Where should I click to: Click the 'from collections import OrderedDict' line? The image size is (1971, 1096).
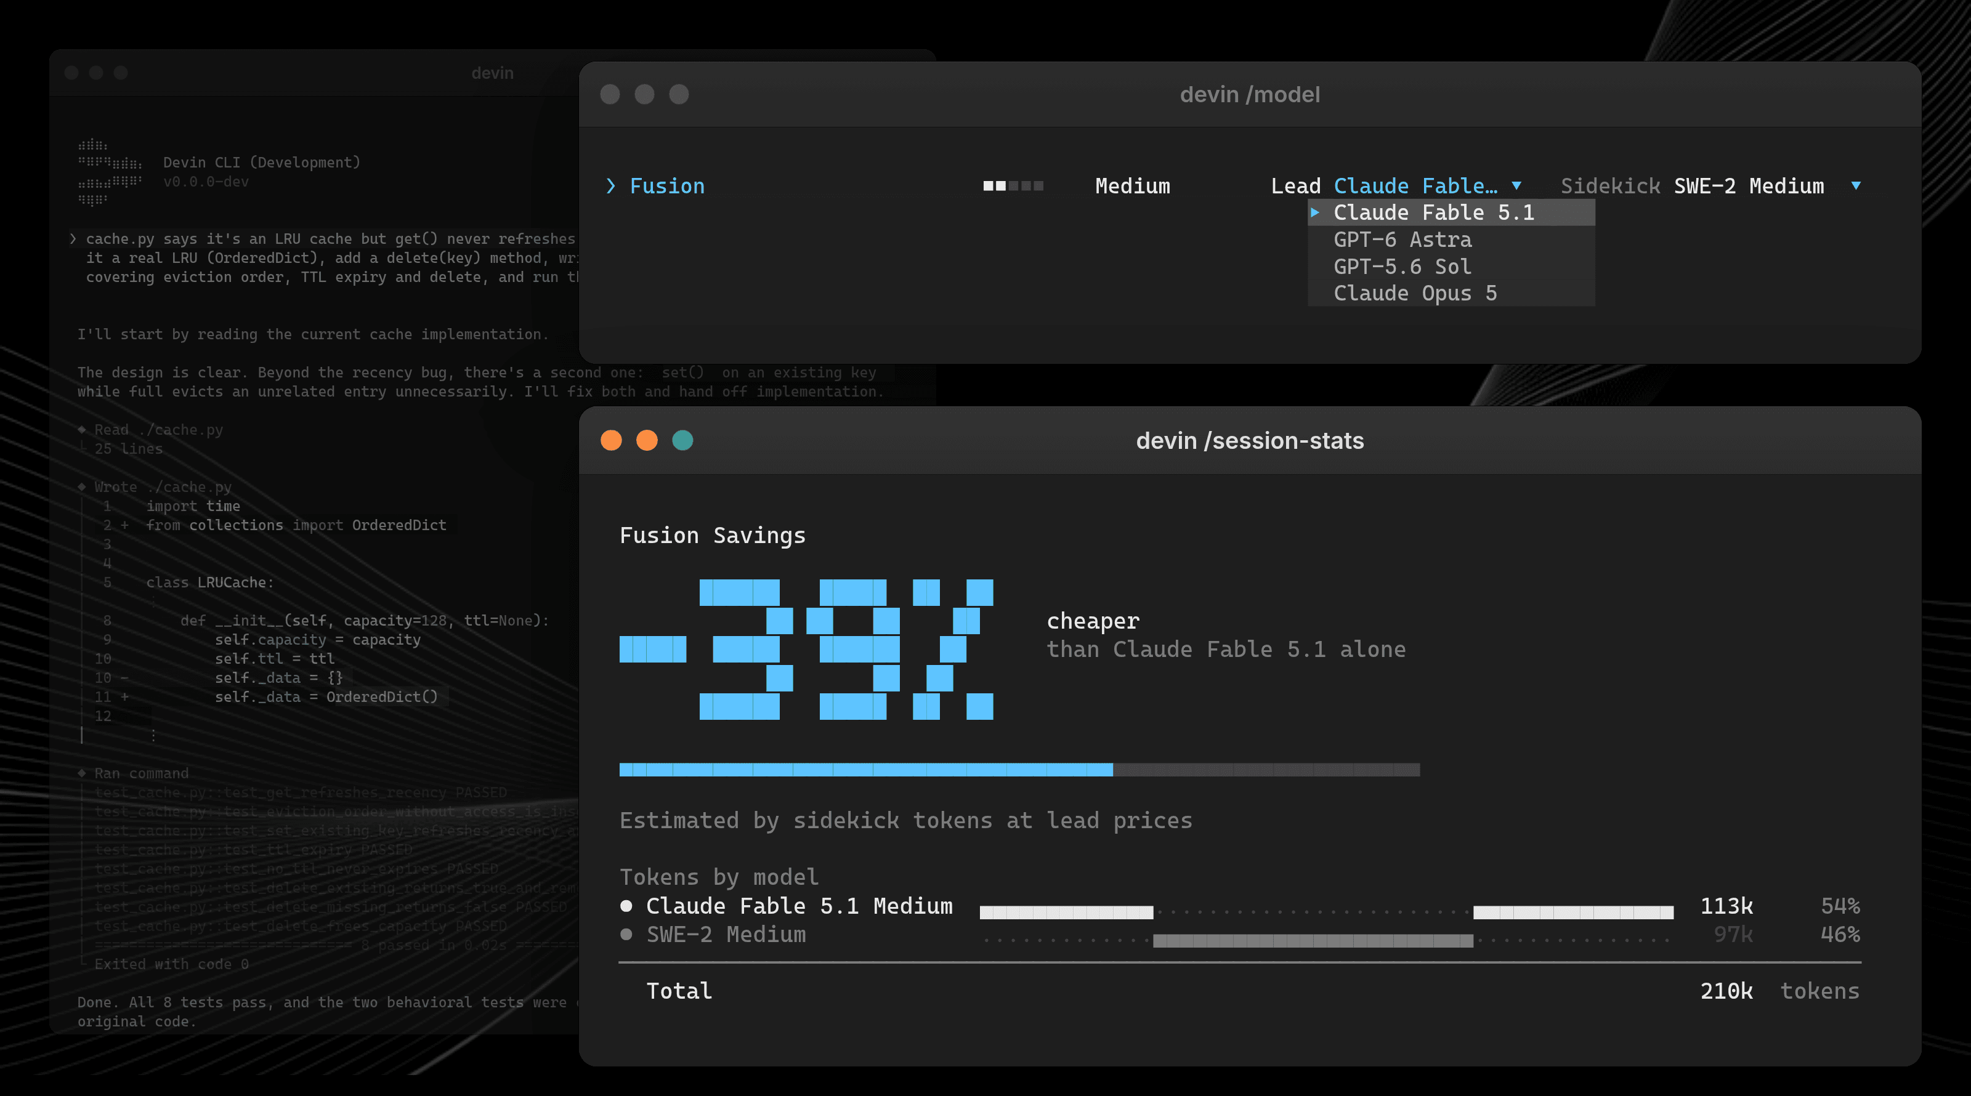pyautogui.click(x=296, y=525)
